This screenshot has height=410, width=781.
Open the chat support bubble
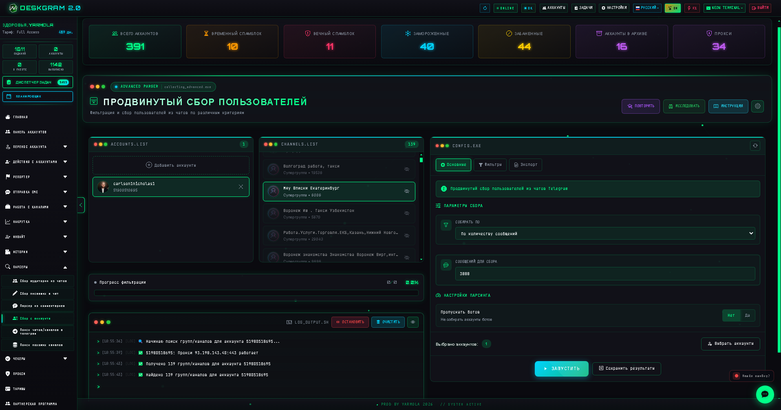click(765, 394)
